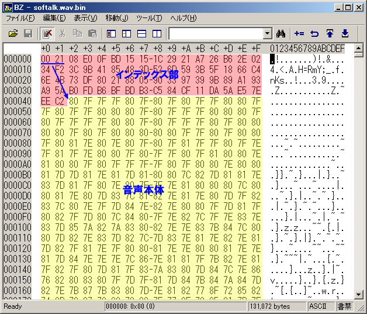
Task: Jump to file end with down-arrow icon
Action: [x=345, y=34]
